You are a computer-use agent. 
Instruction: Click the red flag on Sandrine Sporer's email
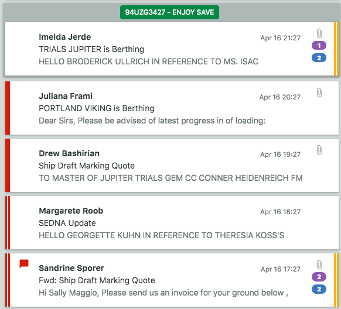(x=24, y=263)
